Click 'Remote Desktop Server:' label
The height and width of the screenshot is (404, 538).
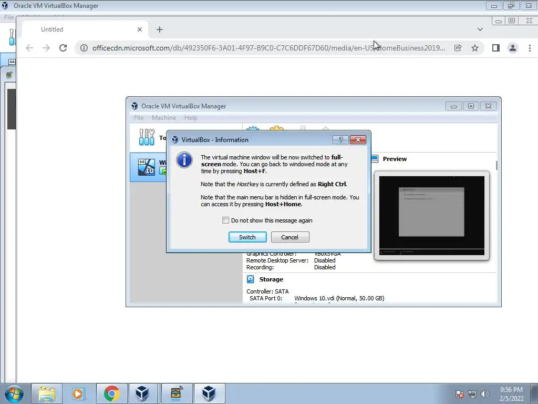[x=277, y=260]
